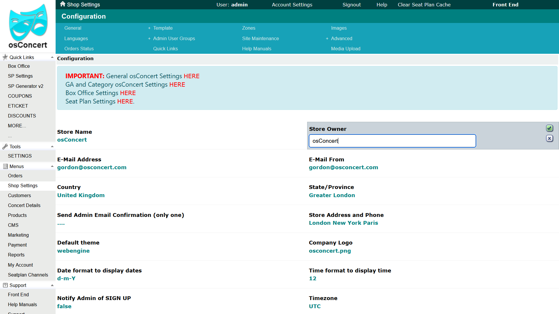Open Account Settings in top bar
The image size is (559, 314).
pos(292,5)
